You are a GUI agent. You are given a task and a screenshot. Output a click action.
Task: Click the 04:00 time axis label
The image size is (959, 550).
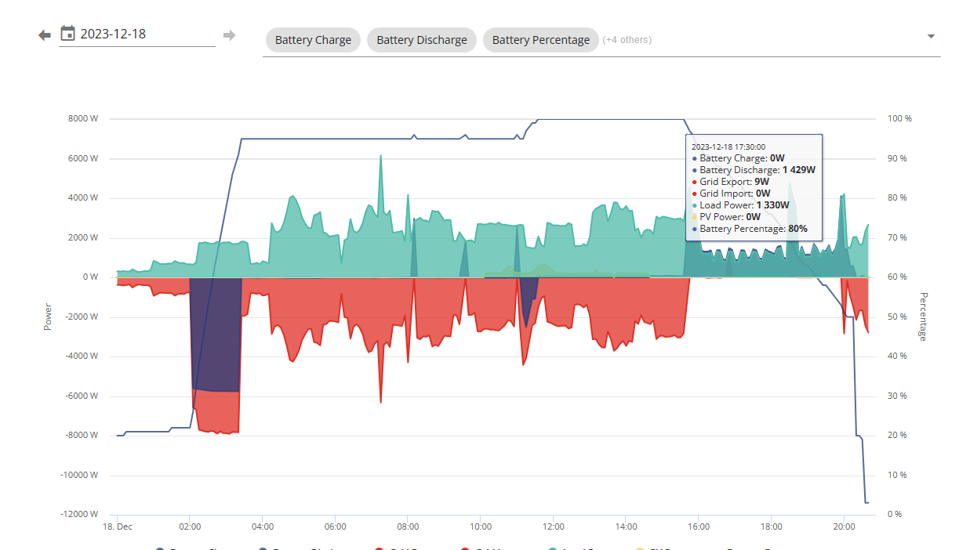(263, 526)
